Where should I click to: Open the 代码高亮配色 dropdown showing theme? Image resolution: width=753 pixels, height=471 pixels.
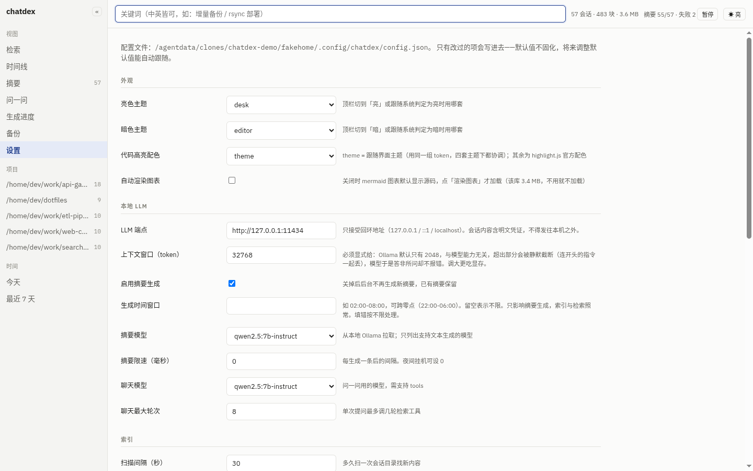click(x=281, y=156)
